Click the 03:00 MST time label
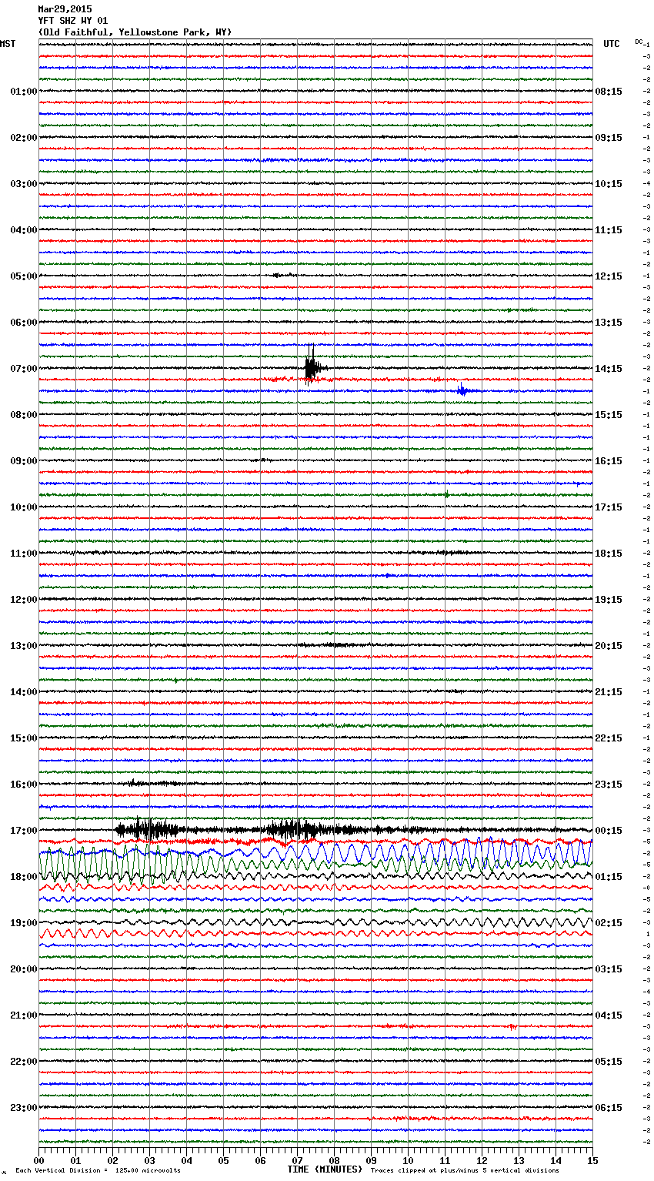Viewport: 654px width, 1181px height. pyautogui.click(x=24, y=184)
